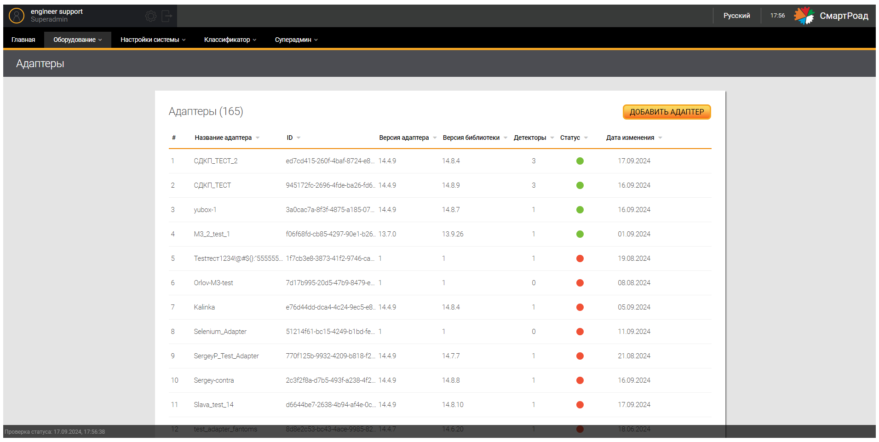Sort by ID column arrow

pyautogui.click(x=299, y=138)
